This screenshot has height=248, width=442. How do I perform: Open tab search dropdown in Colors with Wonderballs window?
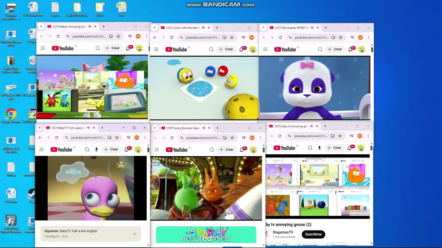coord(154,28)
